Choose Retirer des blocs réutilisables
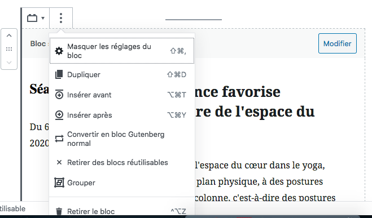The height and width of the screenshot is (218, 372). click(122, 163)
